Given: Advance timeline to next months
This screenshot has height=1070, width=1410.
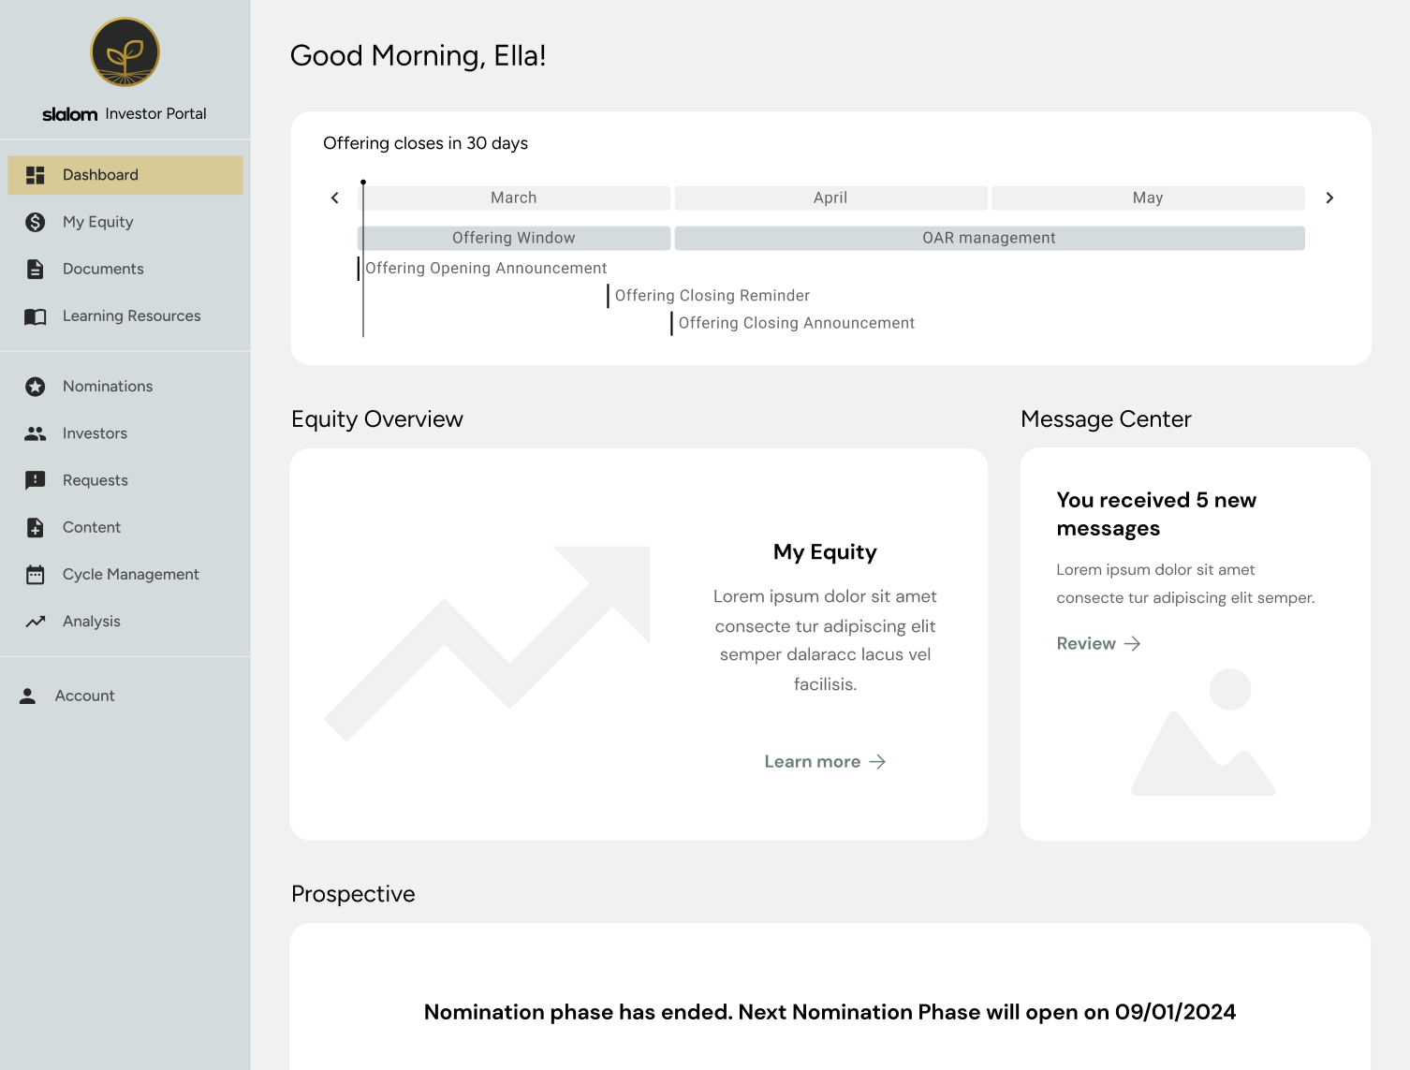Looking at the screenshot, I should [x=1329, y=198].
